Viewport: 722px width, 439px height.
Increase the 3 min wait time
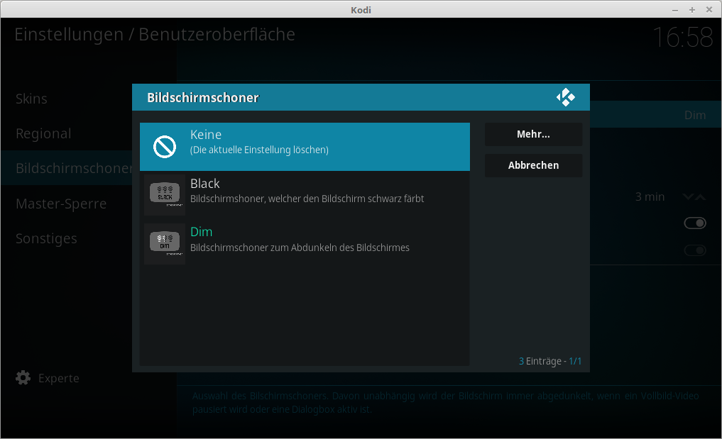pos(701,197)
